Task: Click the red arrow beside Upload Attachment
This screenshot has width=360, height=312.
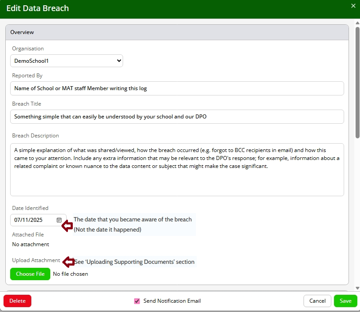Action: point(68,262)
